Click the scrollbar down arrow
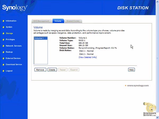The width and height of the screenshot is (159, 119). (x=157, y=117)
